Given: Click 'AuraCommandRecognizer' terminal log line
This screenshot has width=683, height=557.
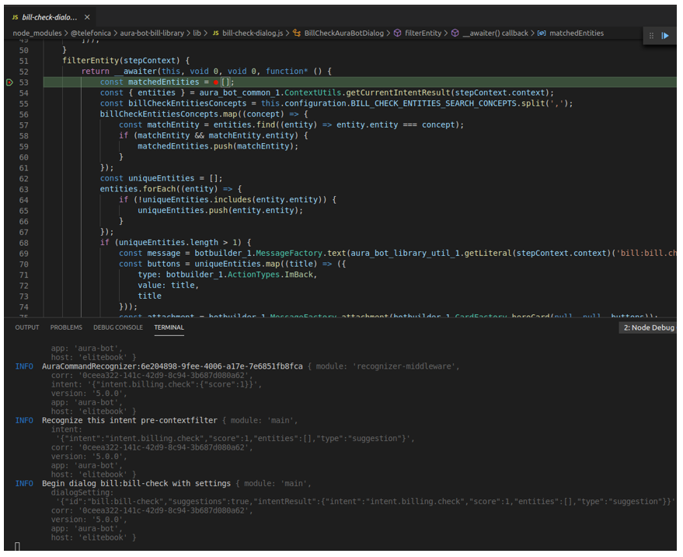Looking at the screenshot, I should 172,366.
